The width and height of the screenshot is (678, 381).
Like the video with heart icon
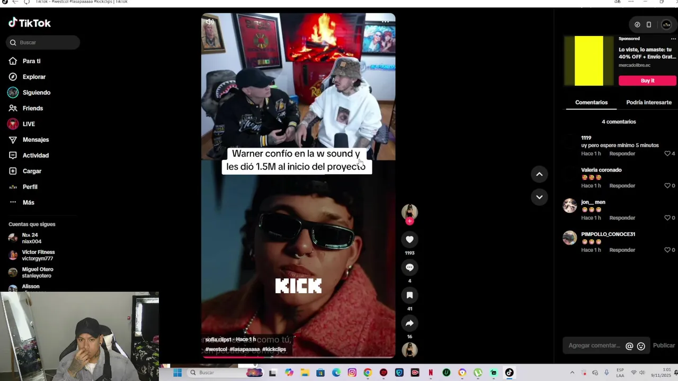[409, 239]
